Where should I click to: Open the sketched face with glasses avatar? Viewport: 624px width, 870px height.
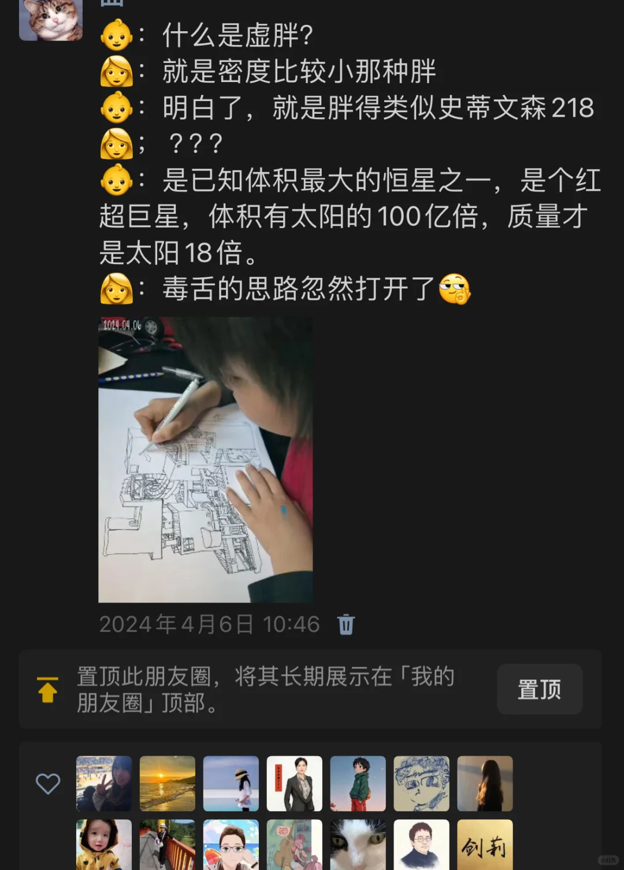(x=422, y=784)
